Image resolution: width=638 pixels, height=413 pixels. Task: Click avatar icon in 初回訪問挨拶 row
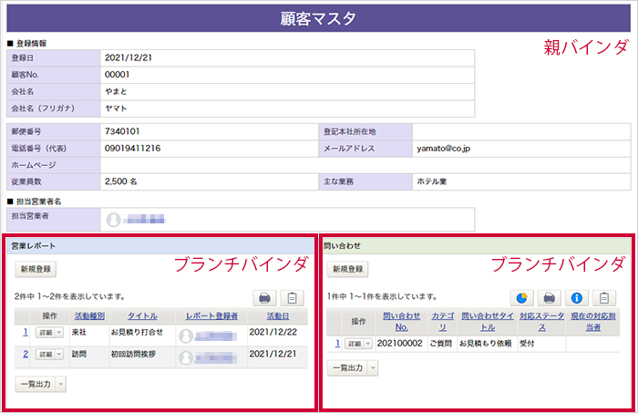pos(186,358)
